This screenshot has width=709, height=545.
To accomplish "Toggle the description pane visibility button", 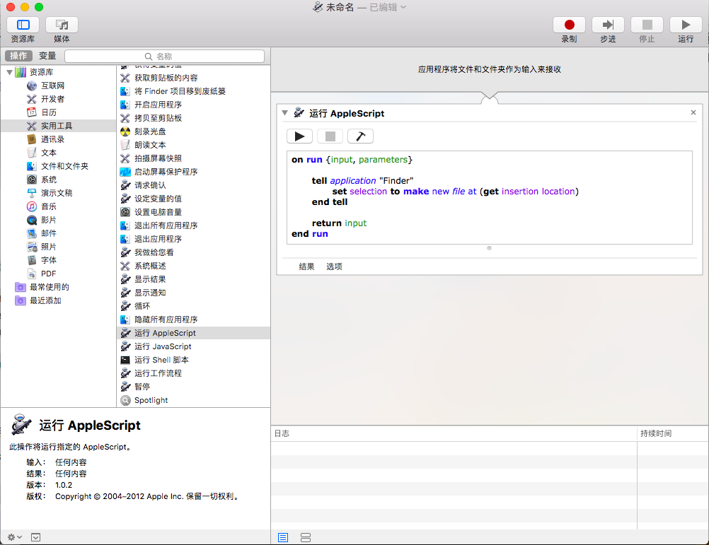I will pyautogui.click(x=35, y=537).
